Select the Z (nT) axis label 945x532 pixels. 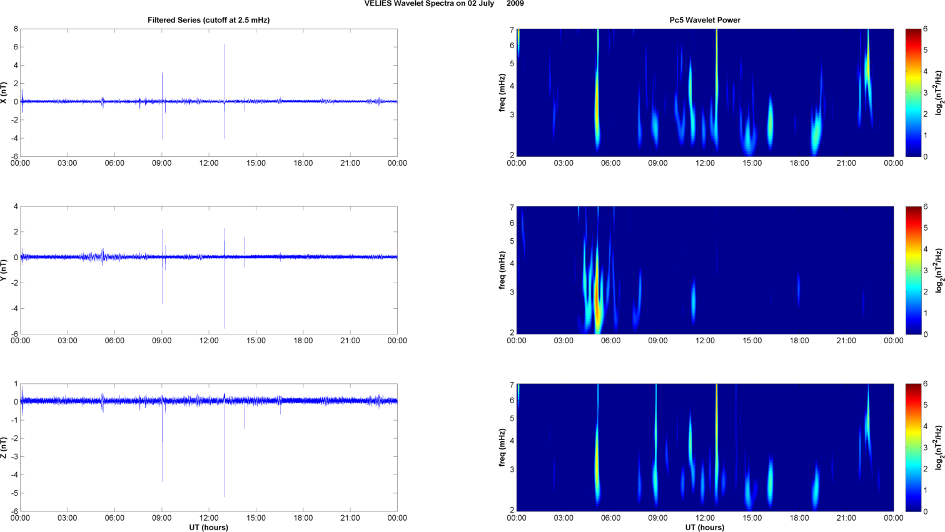(4, 448)
